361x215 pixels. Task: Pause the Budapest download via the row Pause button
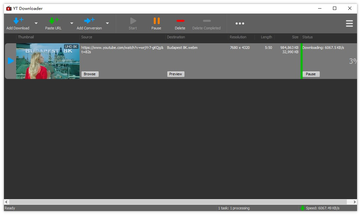coord(311,74)
